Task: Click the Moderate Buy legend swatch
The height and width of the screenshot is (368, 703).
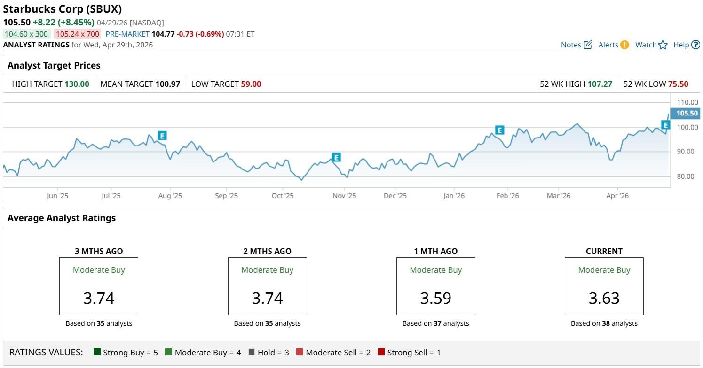Action: [169, 352]
